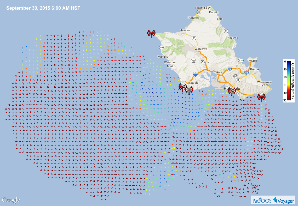Click the Aiea place label
Screen dimensions: 298x206
[219, 72]
